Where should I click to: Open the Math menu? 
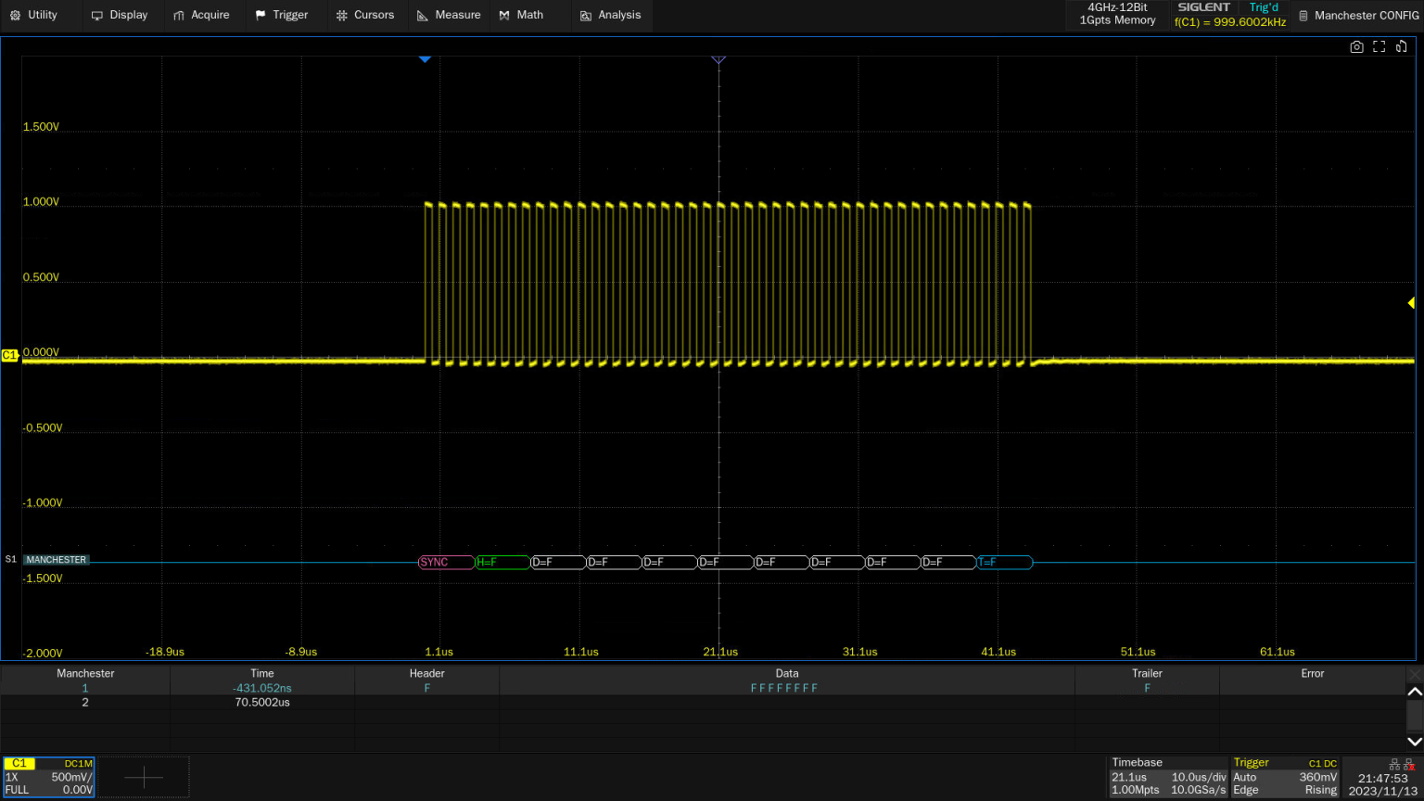(521, 15)
